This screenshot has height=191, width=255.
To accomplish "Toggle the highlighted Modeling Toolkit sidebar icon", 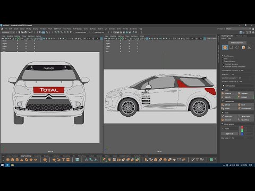I will click(x=241, y=32).
